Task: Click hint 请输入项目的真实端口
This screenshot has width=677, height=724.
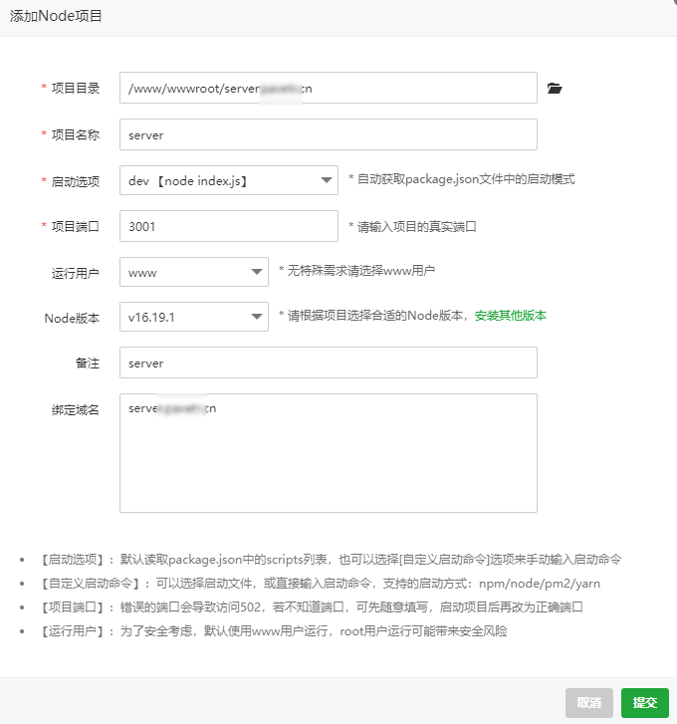Action: [412, 227]
